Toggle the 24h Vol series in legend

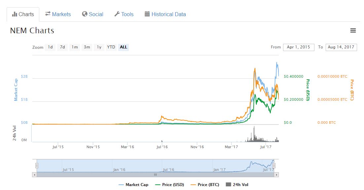[x=237, y=185]
